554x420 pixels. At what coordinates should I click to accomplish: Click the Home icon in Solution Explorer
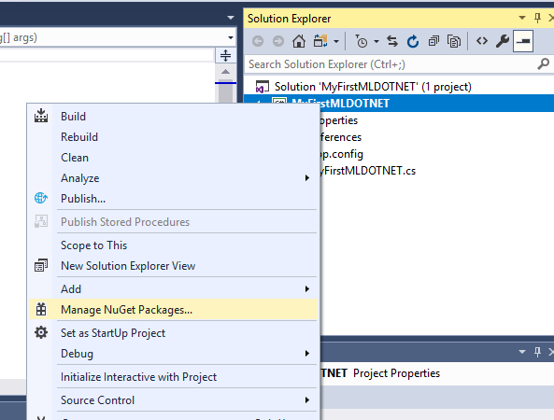point(299,41)
